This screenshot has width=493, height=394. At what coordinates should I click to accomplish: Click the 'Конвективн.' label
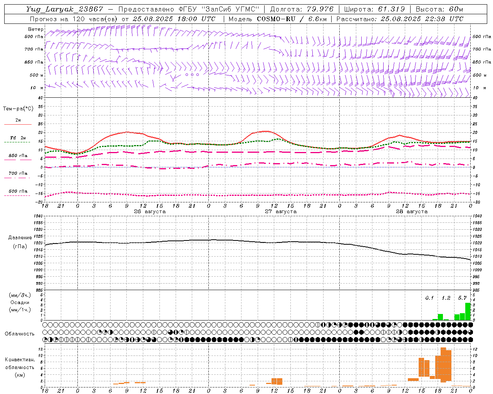point(20,360)
